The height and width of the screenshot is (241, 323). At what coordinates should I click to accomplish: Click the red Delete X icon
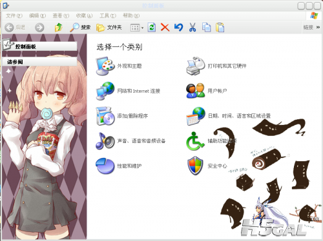165,28
